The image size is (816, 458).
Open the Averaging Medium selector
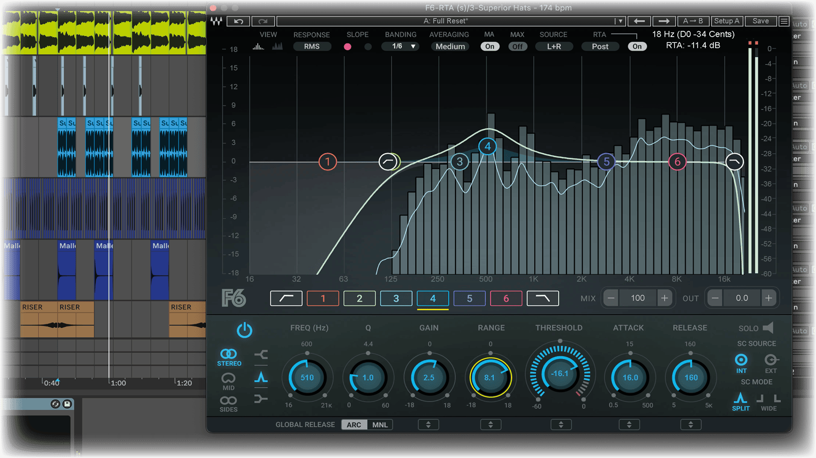pos(450,47)
